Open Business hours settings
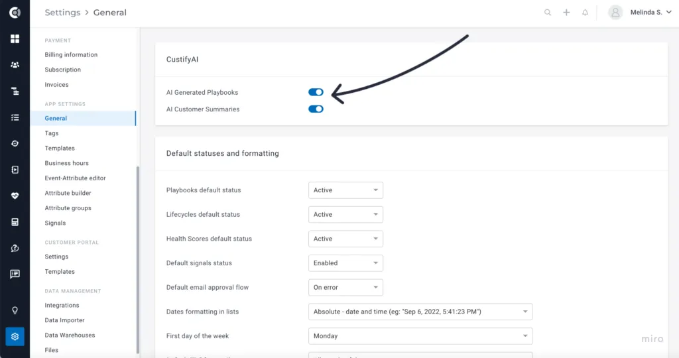 click(67, 163)
